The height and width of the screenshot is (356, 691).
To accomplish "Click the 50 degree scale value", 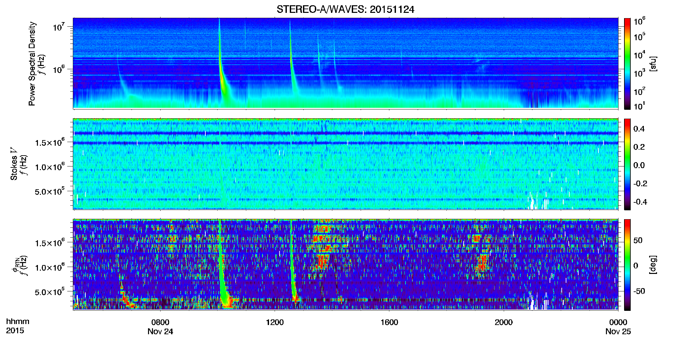I will tap(638, 240).
